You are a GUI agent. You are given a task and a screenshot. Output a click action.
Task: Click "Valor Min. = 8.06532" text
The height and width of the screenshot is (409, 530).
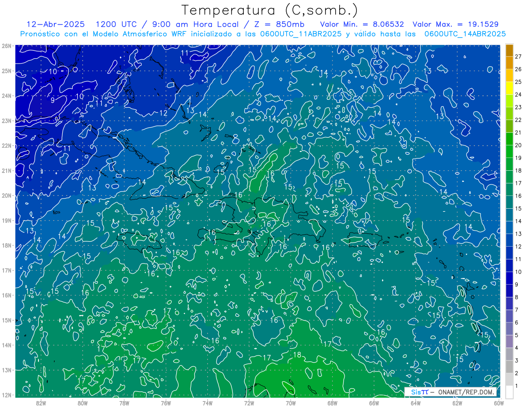click(363, 24)
